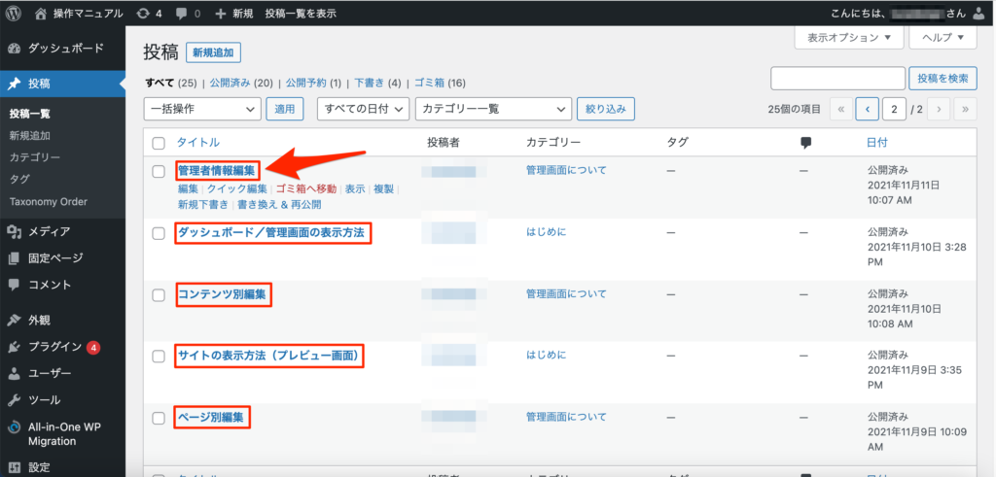Open カテゴリー一覧 category dropdown

point(492,110)
